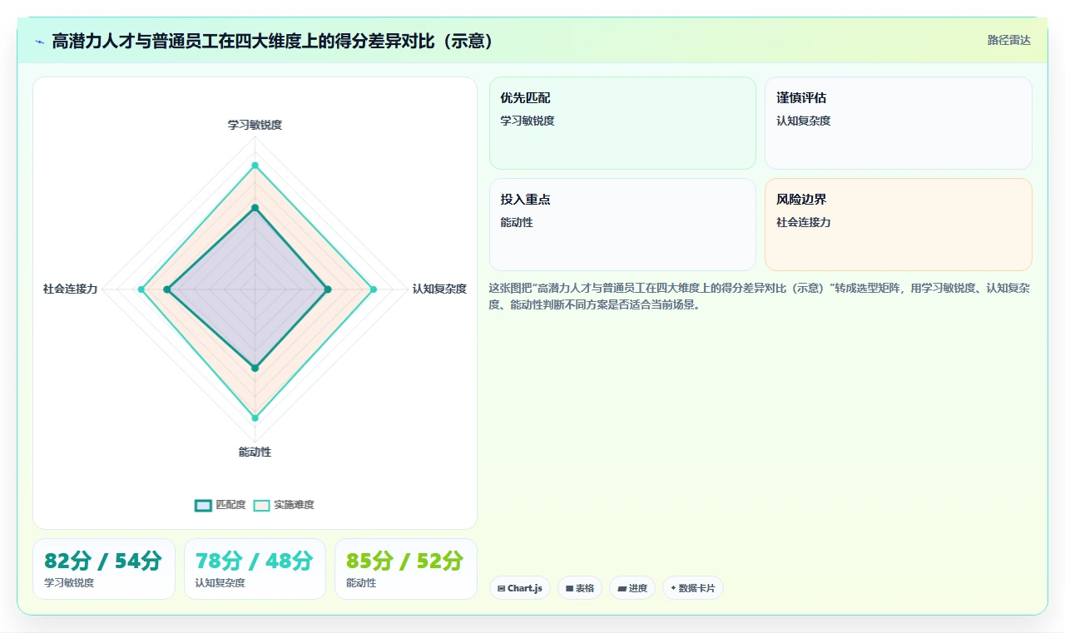Click the outer data point at 认知复杂度 axis
This screenshot has width=1065, height=633.
pos(373,289)
